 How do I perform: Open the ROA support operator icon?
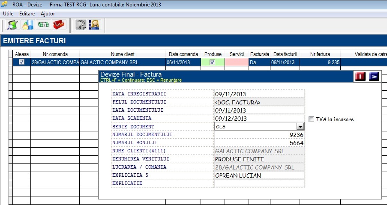(93, 25)
